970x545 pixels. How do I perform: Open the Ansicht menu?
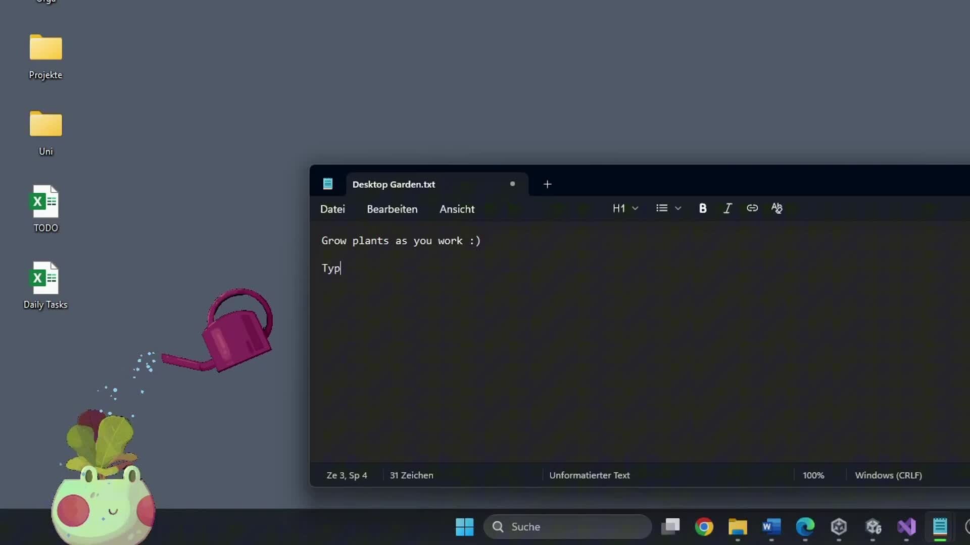click(x=457, y=209)
